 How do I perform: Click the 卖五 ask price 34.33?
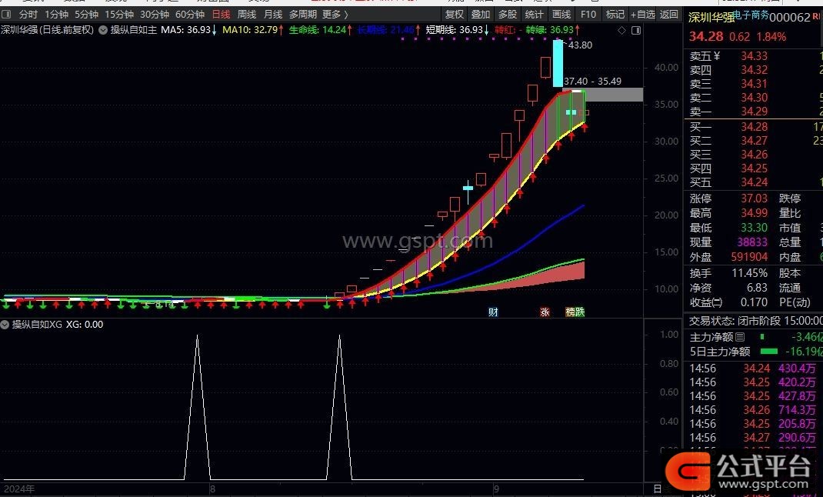click(754, 55)
